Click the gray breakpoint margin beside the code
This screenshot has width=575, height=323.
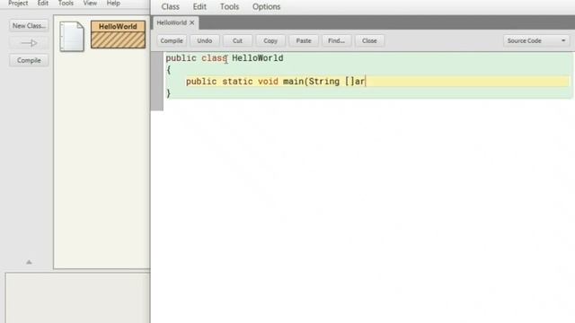click(157, 81)
